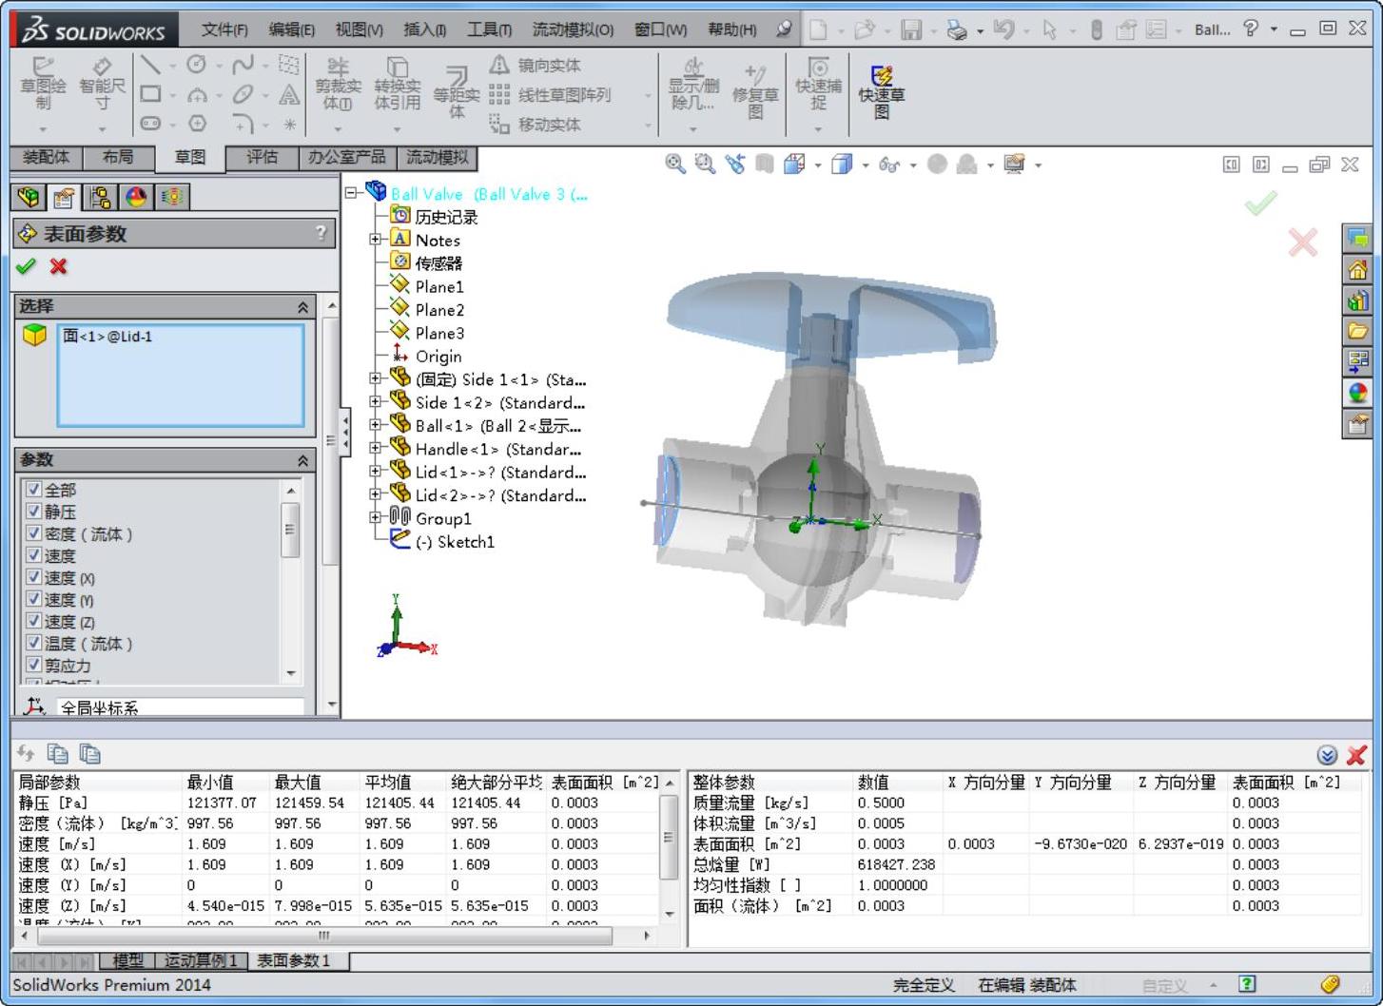Toggle the 速度 (X) checkbox
The width and height of the screenshot is (1383, 1006).
coord(33,576)
